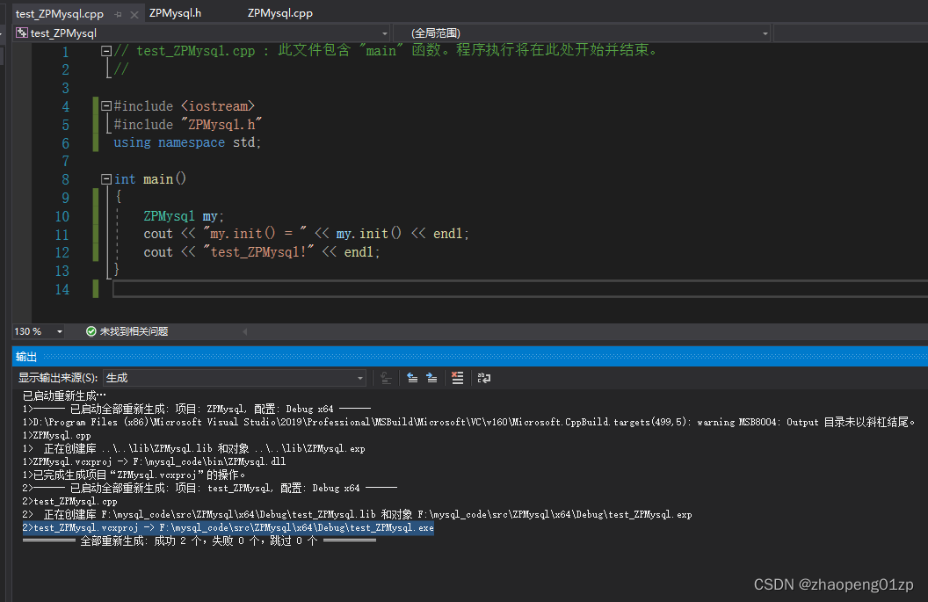Click the 已启动重新生成 output line
928x602 pixels.
[64, 395]
